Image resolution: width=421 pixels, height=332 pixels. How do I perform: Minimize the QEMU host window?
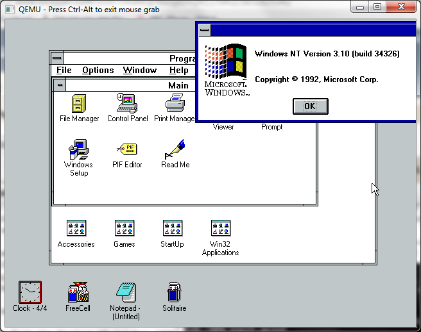[x=360, y=6]
